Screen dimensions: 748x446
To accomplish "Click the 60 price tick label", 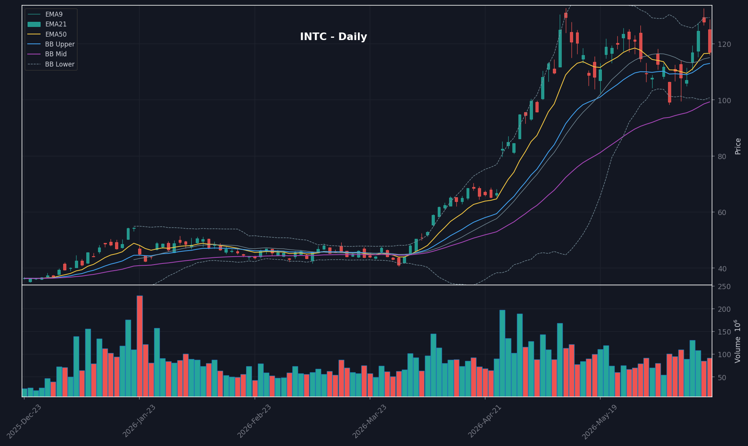I will 722,212.
